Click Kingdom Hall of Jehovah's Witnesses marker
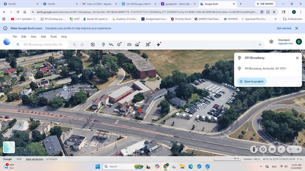 pyautogui.click(x=65, y=88)
